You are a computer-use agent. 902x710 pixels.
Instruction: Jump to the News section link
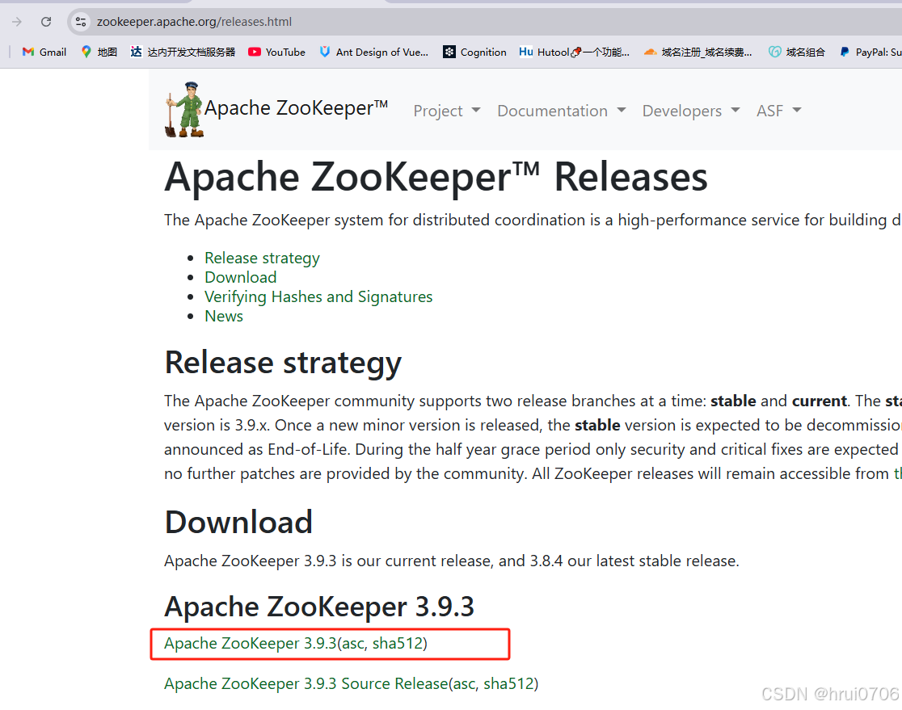[x=224, y=316]
